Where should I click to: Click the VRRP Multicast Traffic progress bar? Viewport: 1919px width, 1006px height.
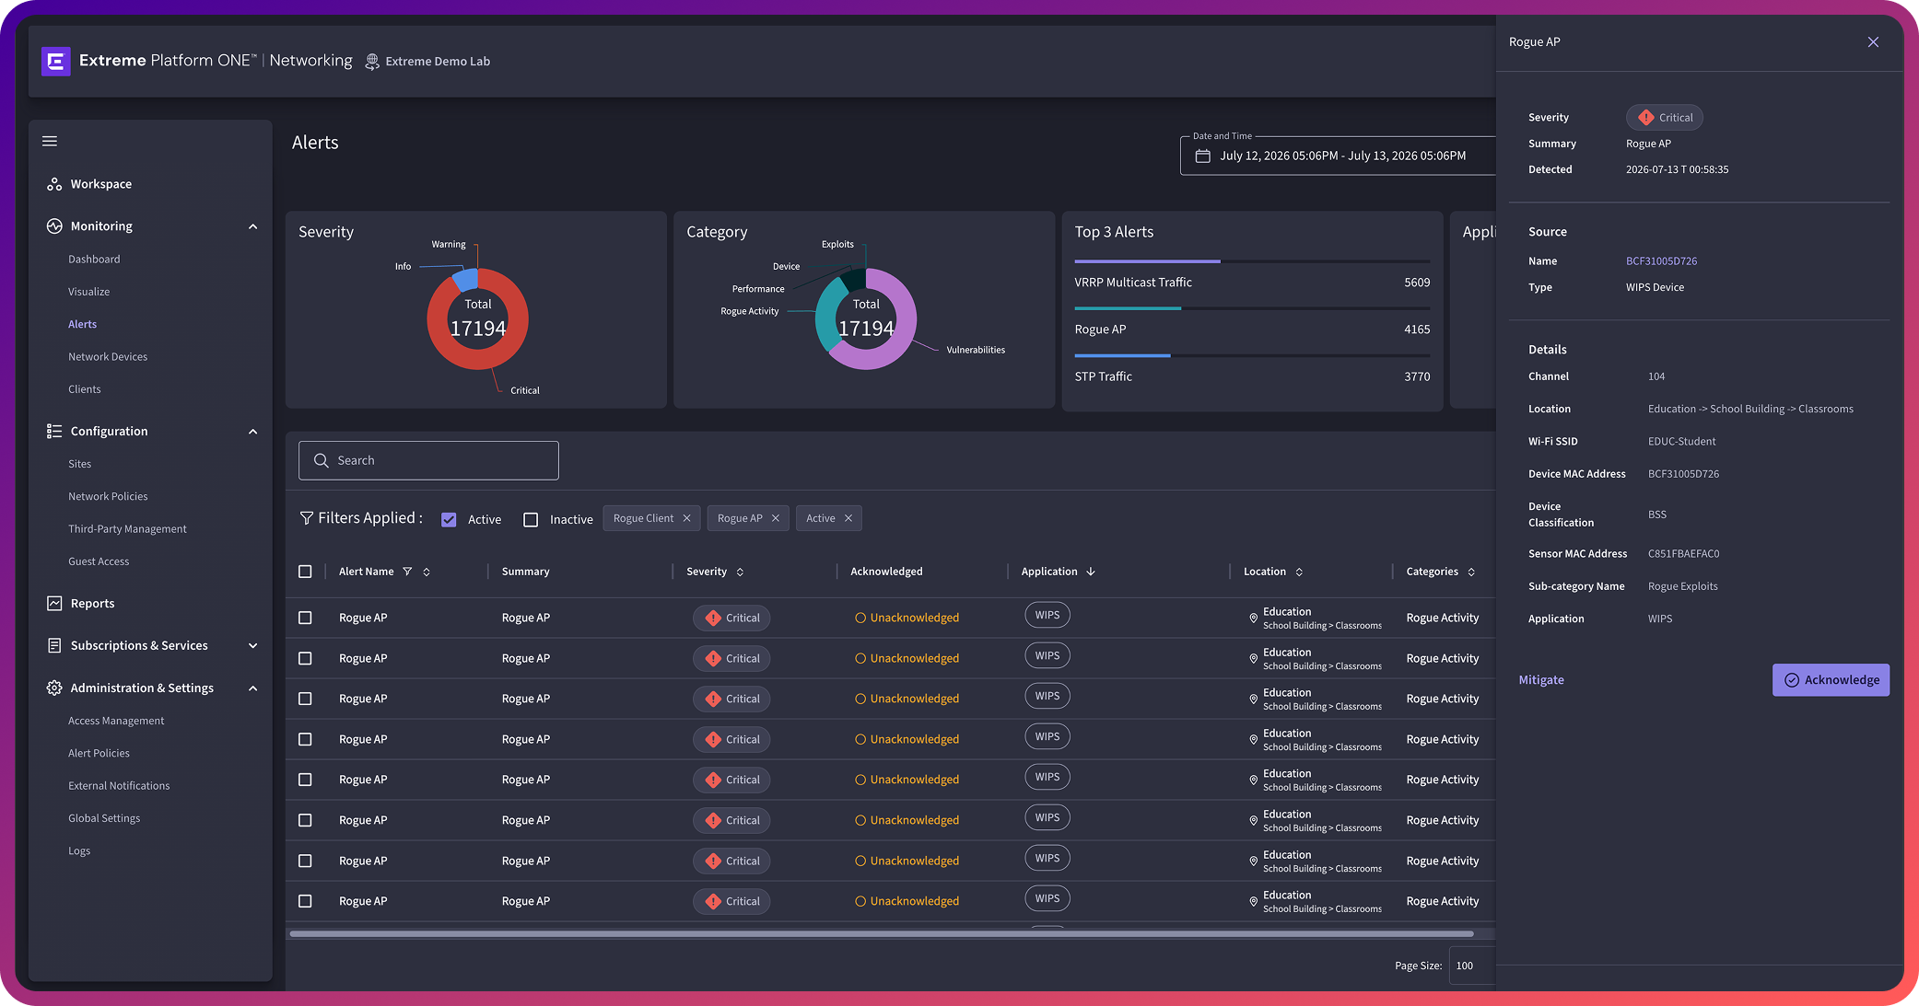coord(1252,261)
